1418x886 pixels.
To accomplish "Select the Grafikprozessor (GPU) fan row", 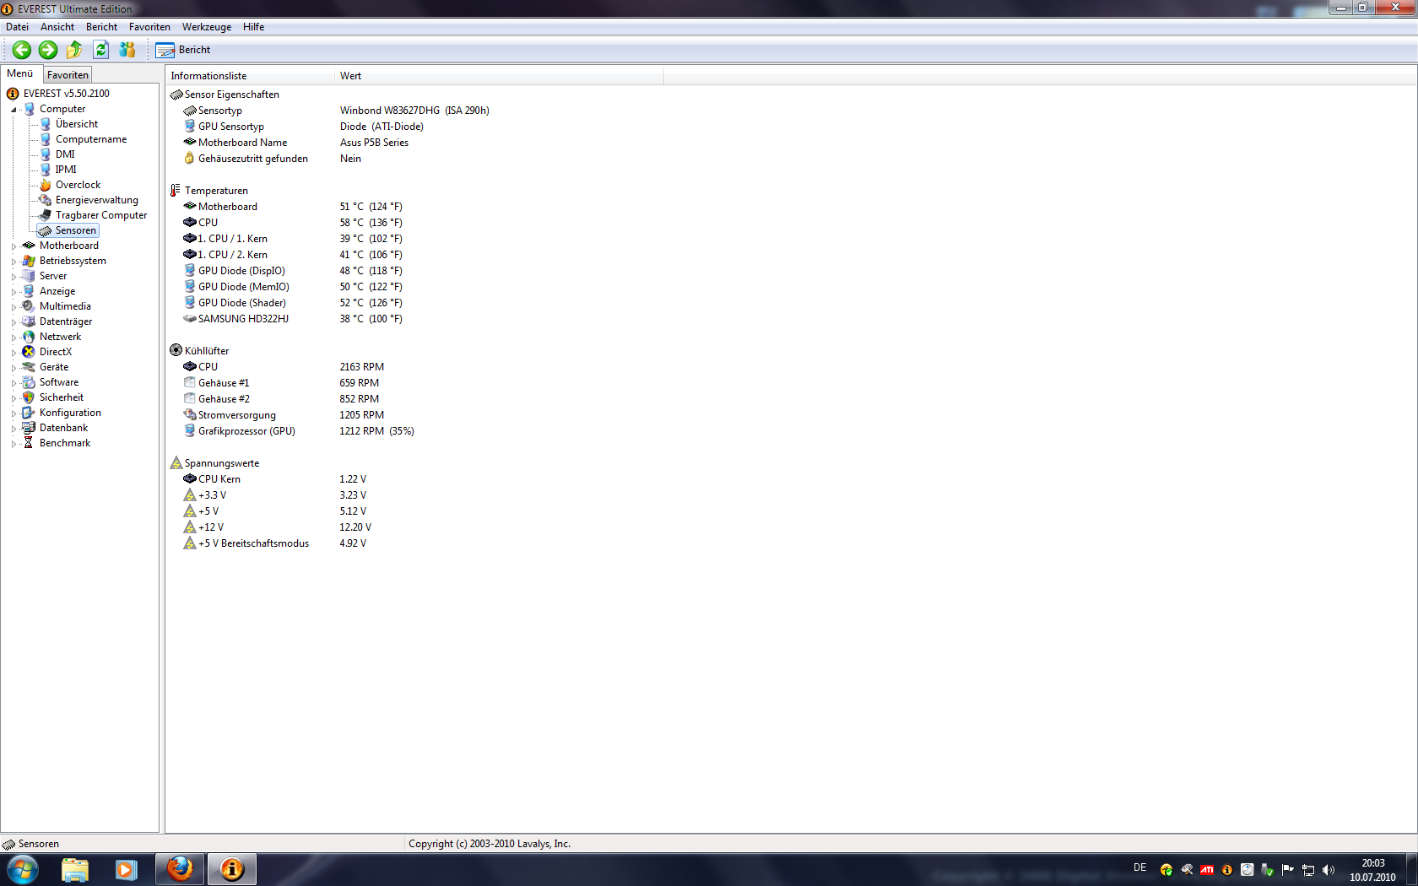I will (x=300, y=431).
